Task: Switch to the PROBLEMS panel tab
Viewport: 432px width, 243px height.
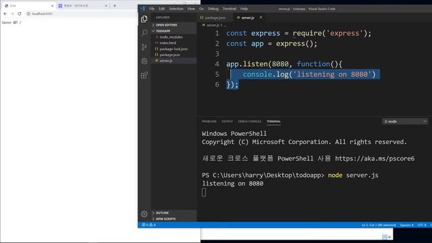Action: [x=209, y=122]
